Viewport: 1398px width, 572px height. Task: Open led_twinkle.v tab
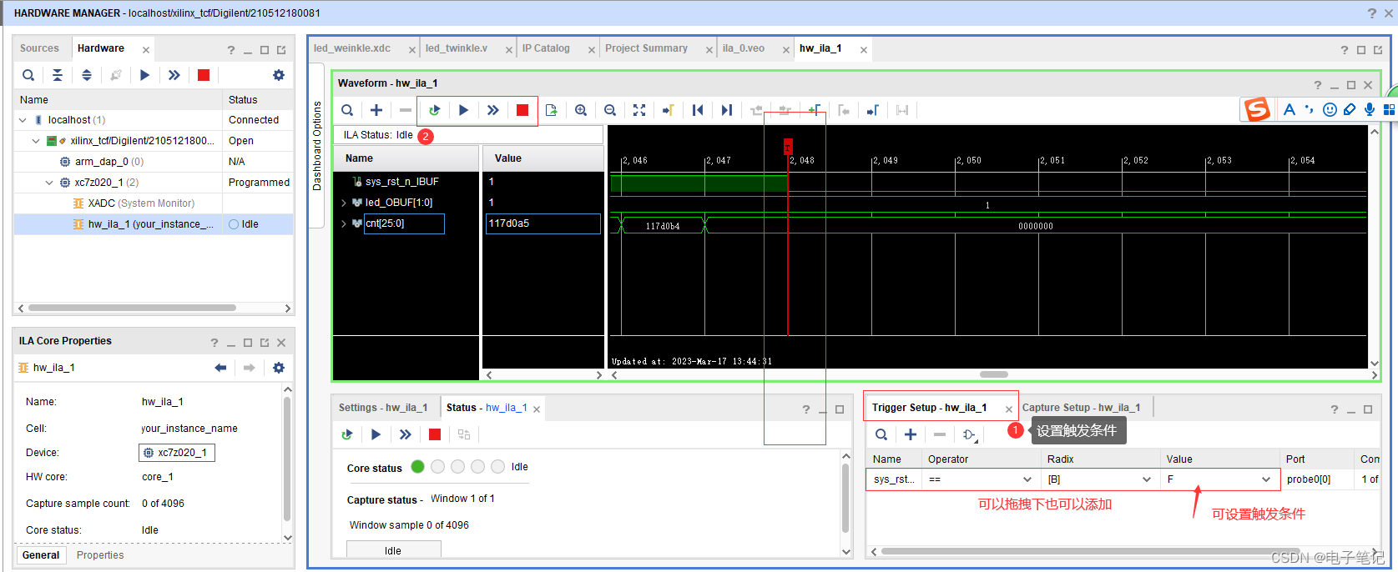click(457, 48)
